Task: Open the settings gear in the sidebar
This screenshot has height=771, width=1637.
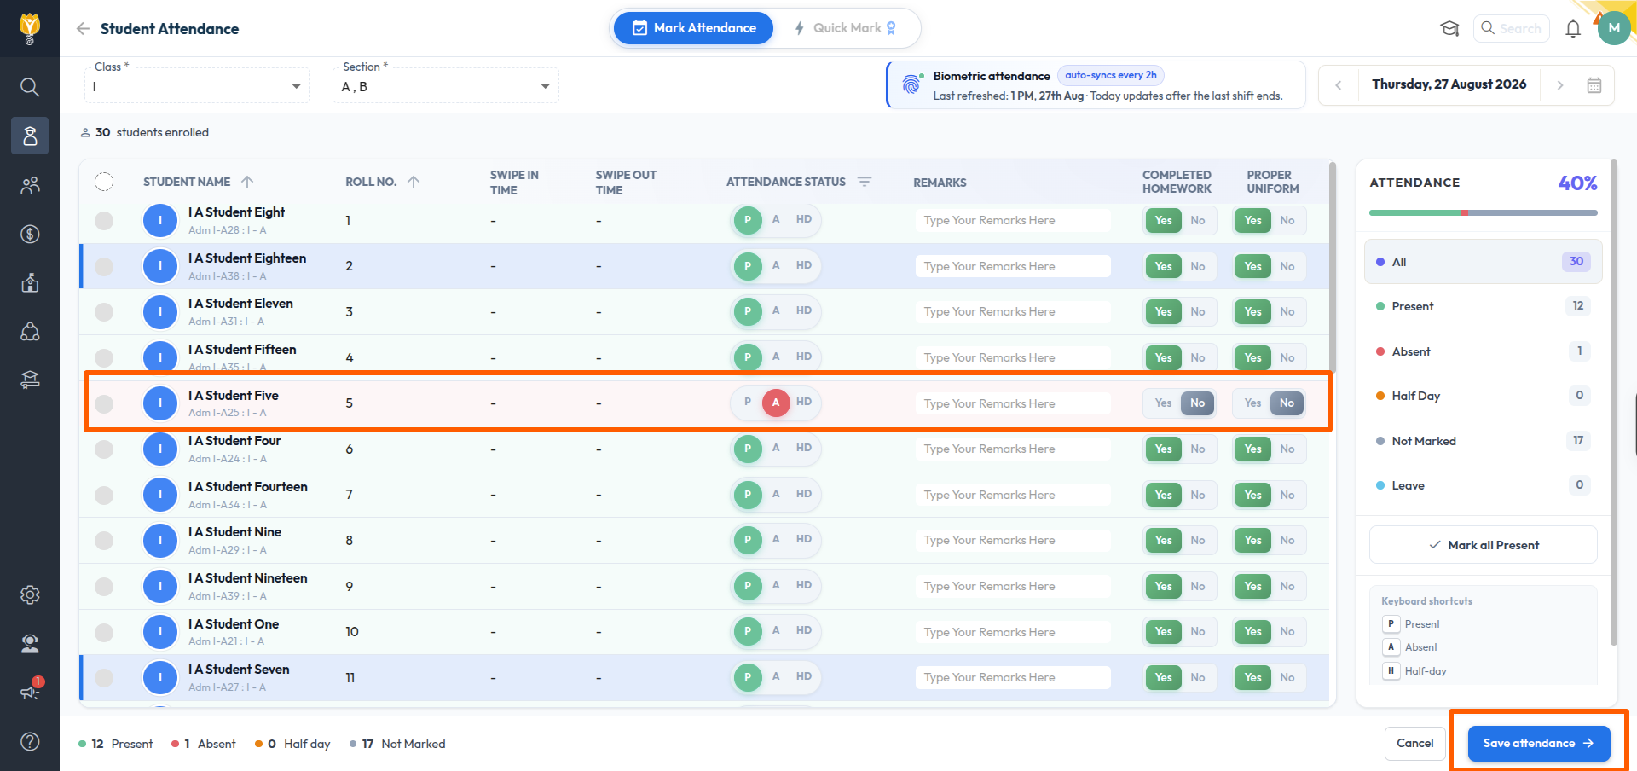Action: (x=30, y=594)
